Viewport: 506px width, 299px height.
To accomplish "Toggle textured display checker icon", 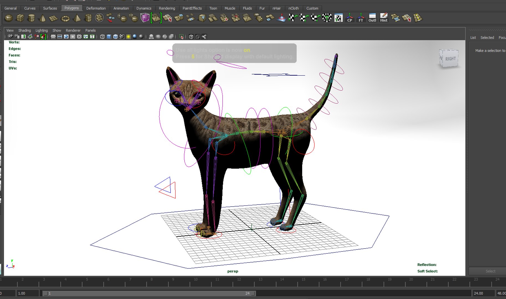I will (122, 37).
